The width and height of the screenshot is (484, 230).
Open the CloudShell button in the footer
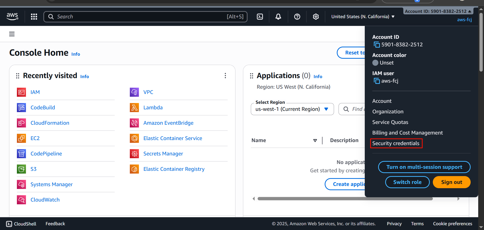21,224
